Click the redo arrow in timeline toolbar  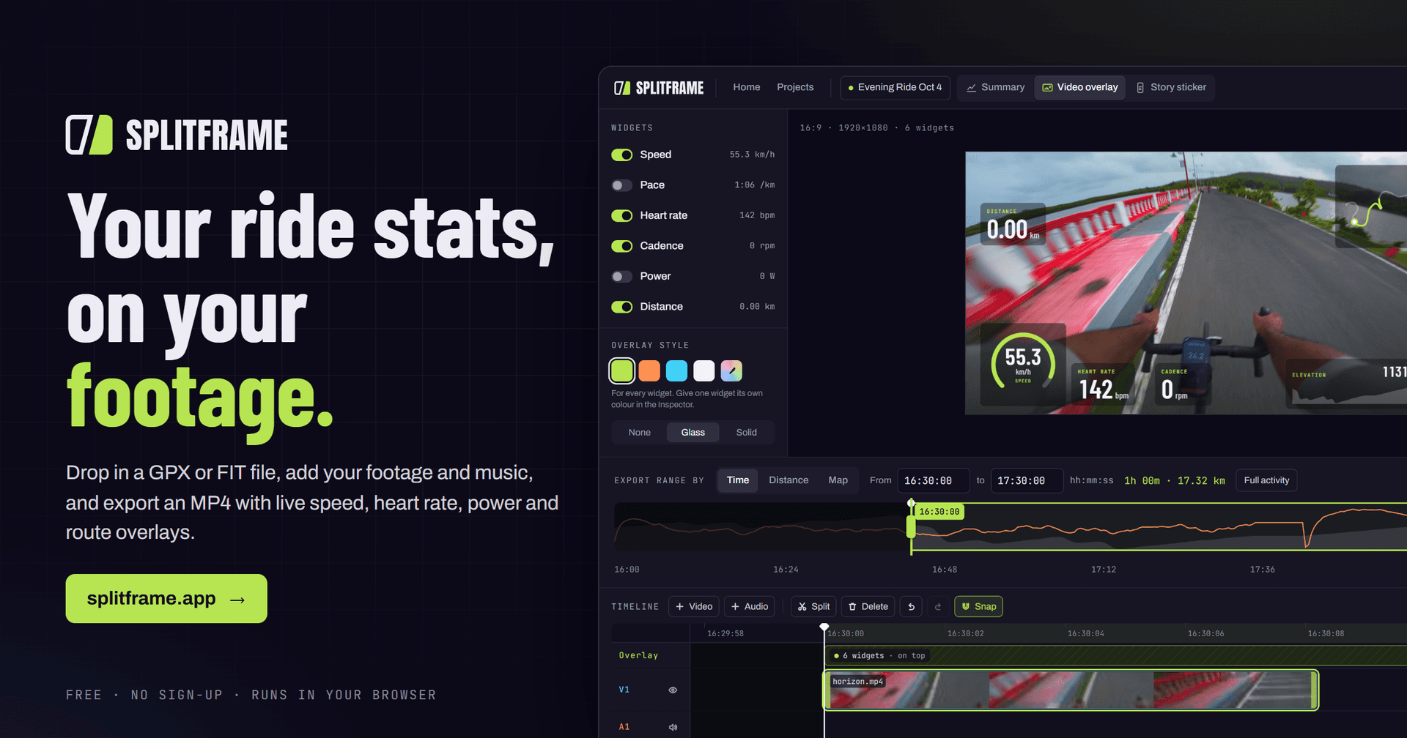[937, 606]
